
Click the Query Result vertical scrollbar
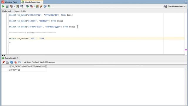coord(186,87)
